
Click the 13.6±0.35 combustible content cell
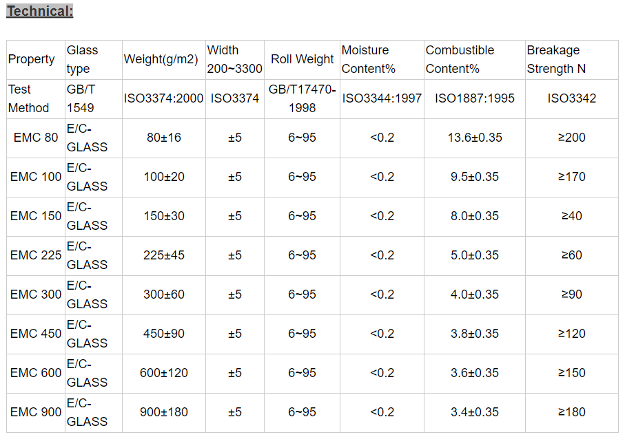(474, 138)
